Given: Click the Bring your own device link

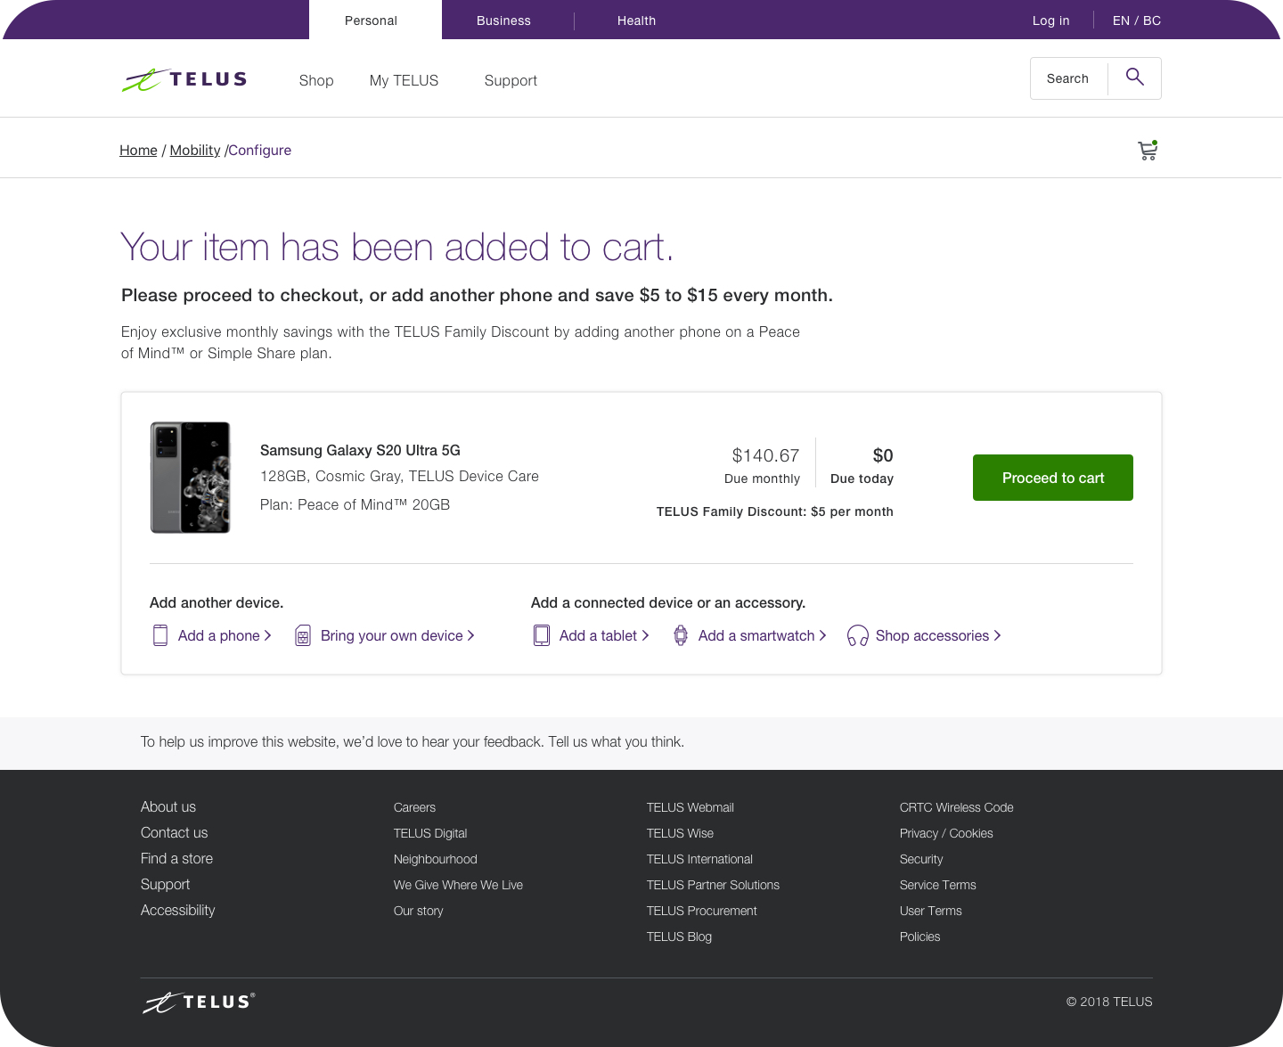Looking at the screenshot, I should coord(397,635).
